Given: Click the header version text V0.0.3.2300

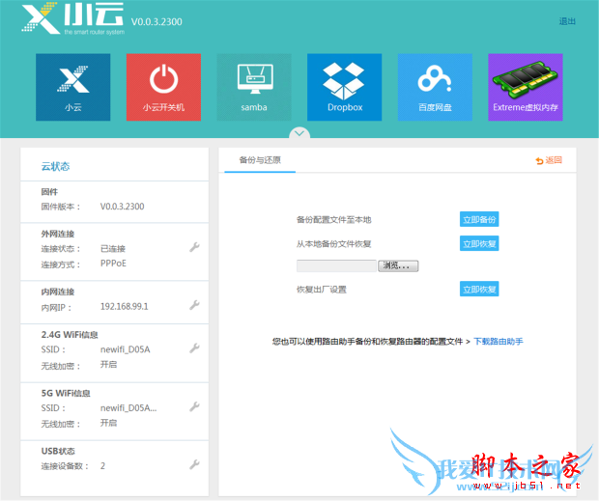Looking at the screenshot, I should tap(157, 22).
